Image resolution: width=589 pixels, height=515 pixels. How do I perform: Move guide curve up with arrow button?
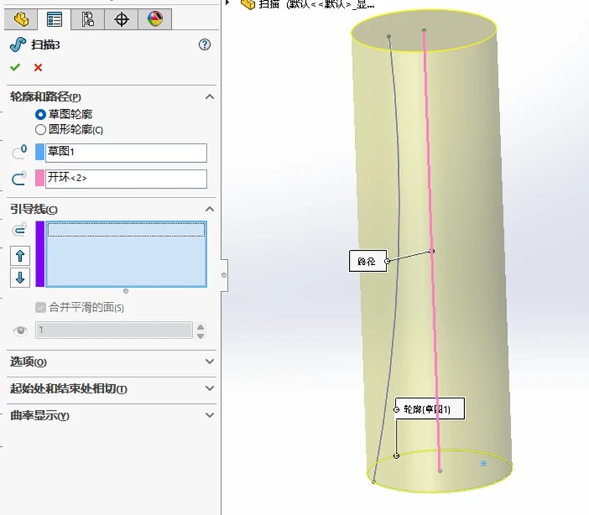(20, 256)
